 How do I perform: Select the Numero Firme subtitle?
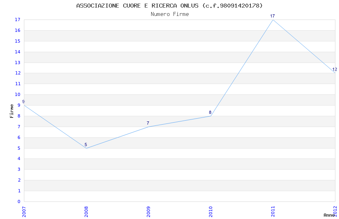[x=170, y=14]
